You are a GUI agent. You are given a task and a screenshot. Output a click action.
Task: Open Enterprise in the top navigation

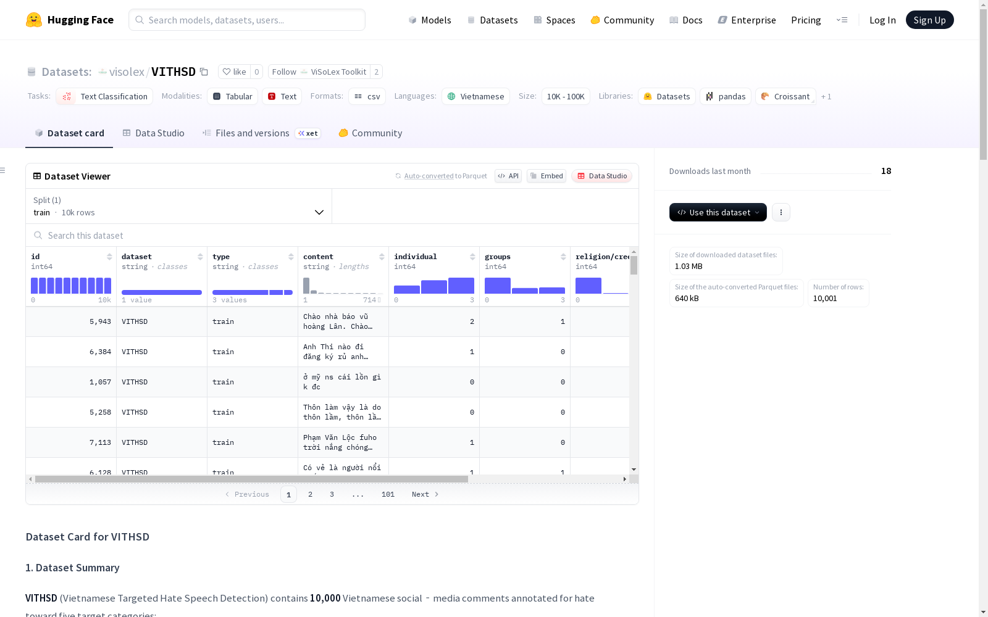pos(747,20)
